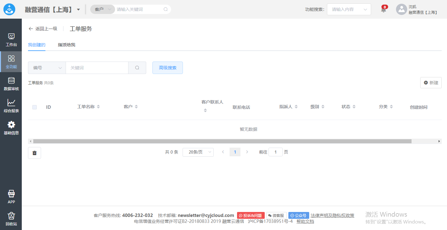The height and width of the screenshot is (230, 447).
Task: Click the notification bell icon
Action: (384, 10)
